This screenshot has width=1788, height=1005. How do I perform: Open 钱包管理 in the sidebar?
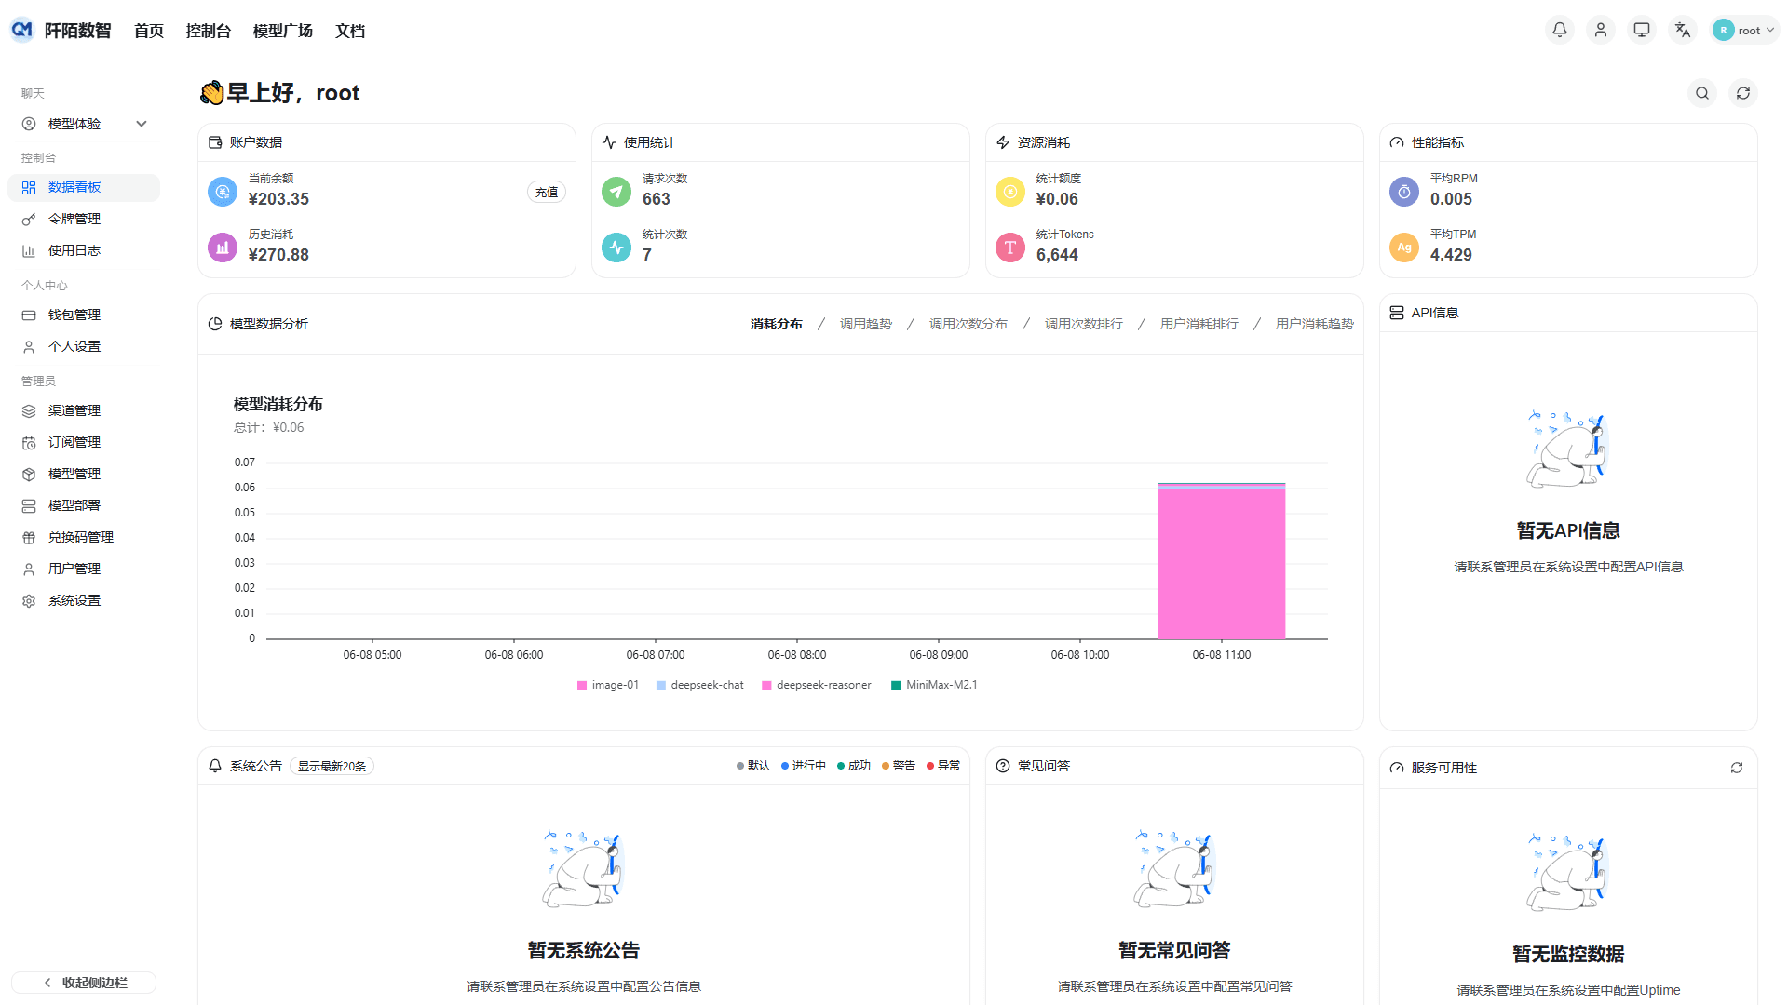coord(84,315)
